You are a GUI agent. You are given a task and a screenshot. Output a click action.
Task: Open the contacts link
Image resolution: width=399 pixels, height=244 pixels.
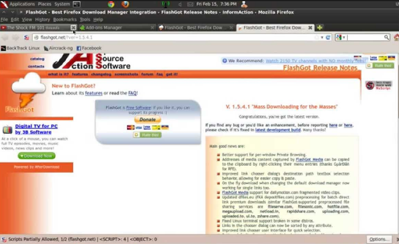pos(36,66)
